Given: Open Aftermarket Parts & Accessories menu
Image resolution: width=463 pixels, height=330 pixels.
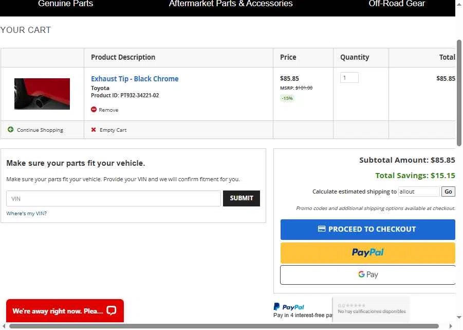Looking at the screenshot, I should coord(231,4).
